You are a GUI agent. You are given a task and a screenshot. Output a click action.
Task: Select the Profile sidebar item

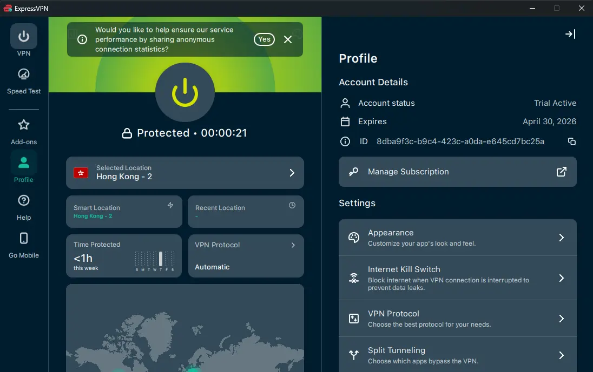(23, 167)
